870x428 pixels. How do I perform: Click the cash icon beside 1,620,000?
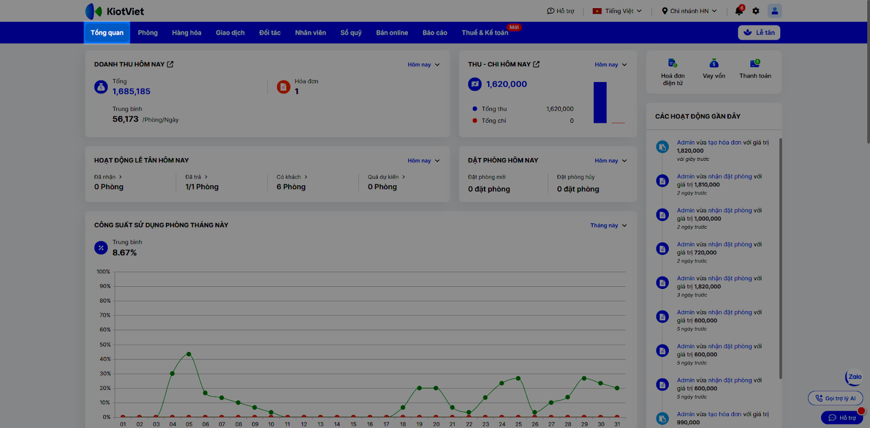coord(475,84)
